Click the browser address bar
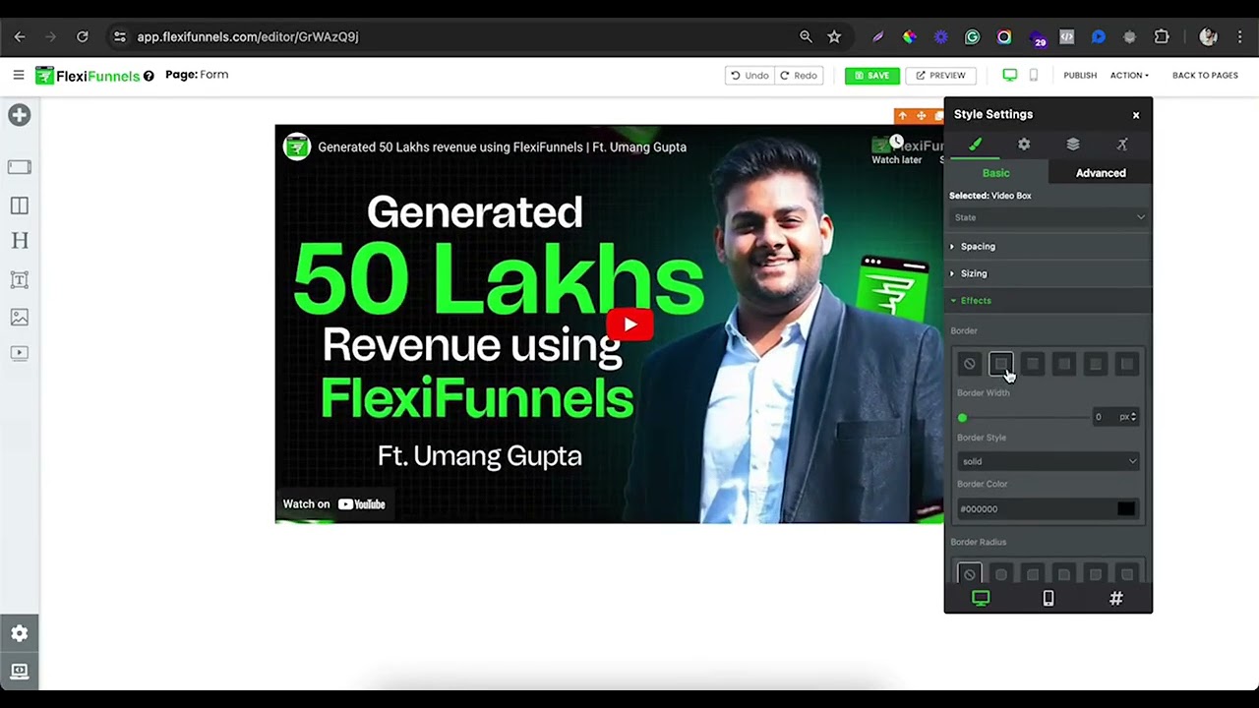1259x708 pixels. tap(452, 36)
